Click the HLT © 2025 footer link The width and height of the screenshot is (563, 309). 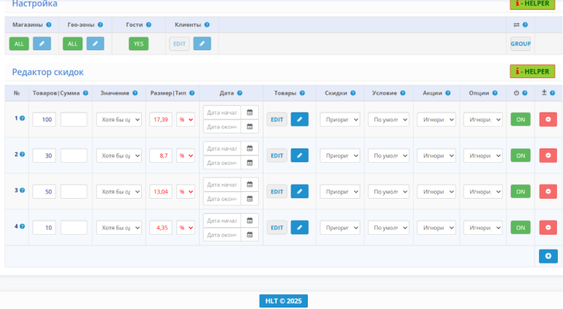[283, 301]
